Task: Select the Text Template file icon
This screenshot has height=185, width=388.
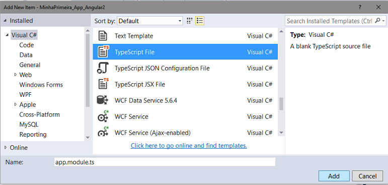Action: (103, 36)
